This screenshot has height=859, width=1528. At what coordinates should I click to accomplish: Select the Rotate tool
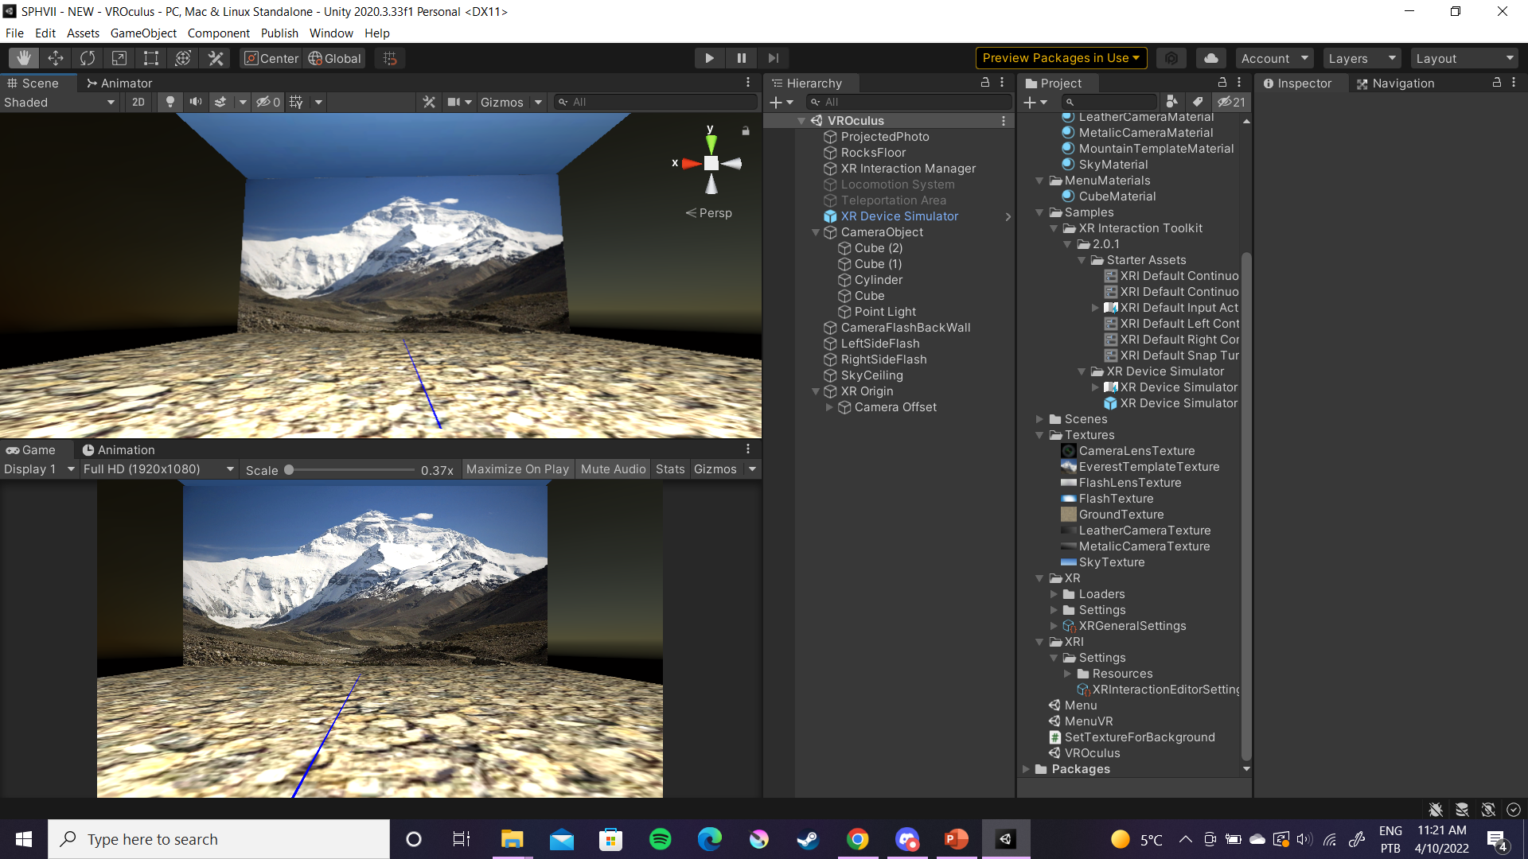coord(88,58)
